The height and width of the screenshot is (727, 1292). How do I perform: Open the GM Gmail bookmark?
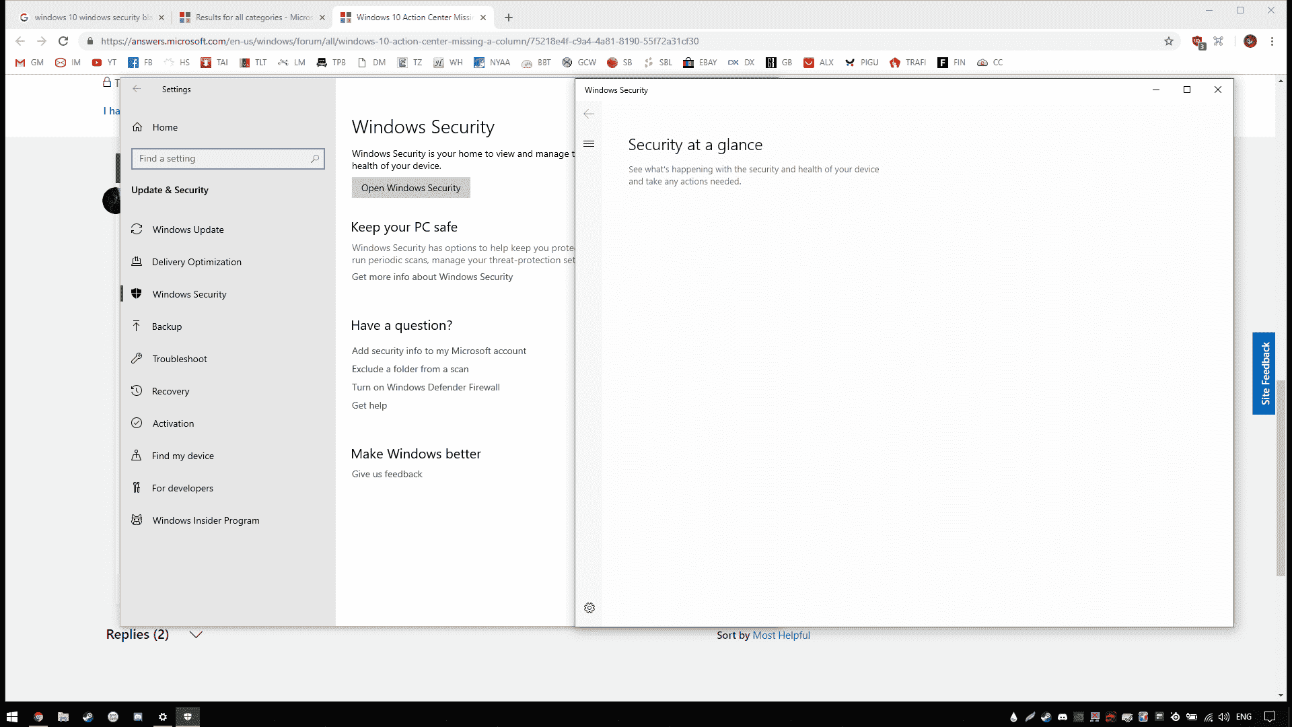tap(30, 63)
